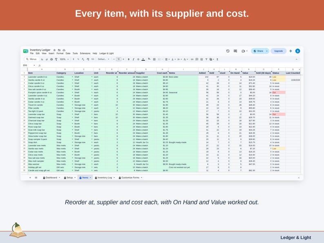This screenshot has height=243, width=324.
Task: Click the Create a filter icon
Action: click(206, 59)
